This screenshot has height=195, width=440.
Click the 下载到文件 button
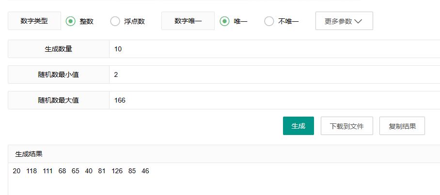click(347, 126)
